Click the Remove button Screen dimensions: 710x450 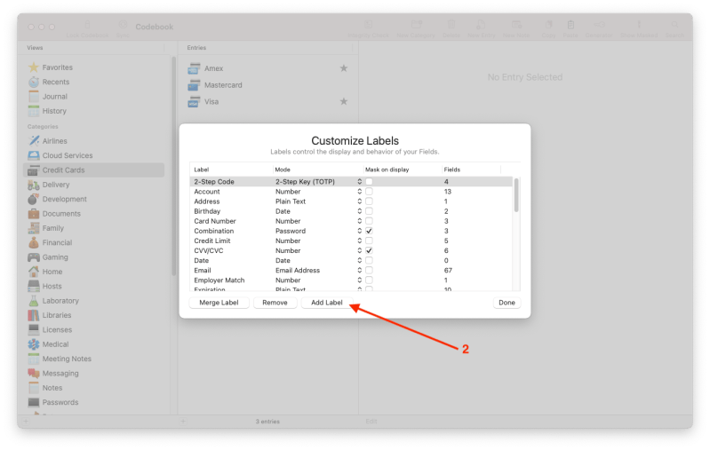pyautogui.click(x=275, y=303)
